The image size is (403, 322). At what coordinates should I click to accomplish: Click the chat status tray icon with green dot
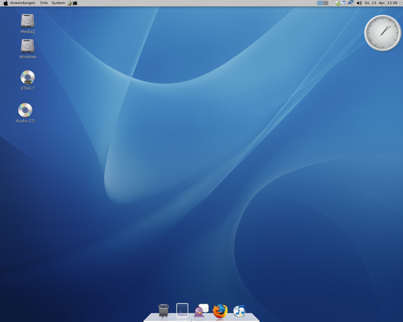(x=337, y=3)
